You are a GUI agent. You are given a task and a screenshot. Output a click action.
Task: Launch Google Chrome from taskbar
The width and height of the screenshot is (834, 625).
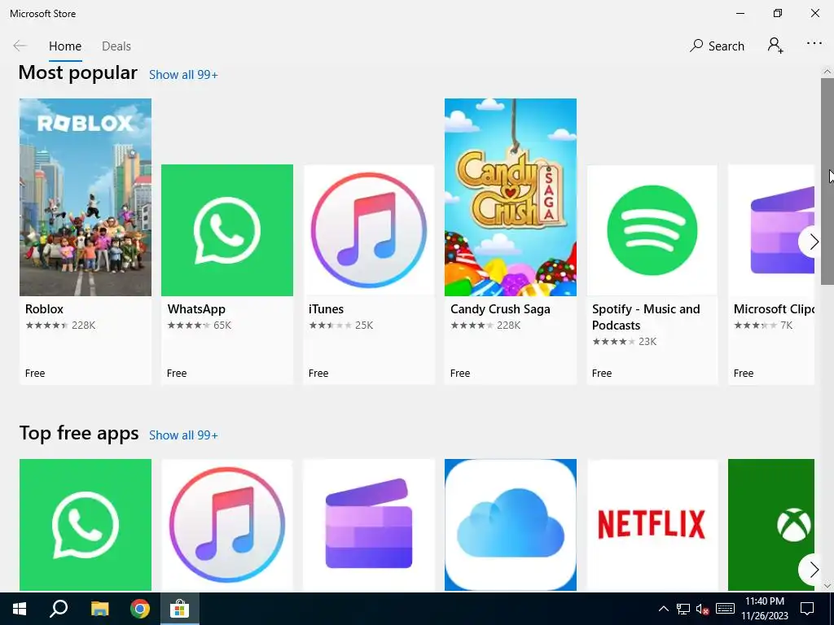point(140,609)
